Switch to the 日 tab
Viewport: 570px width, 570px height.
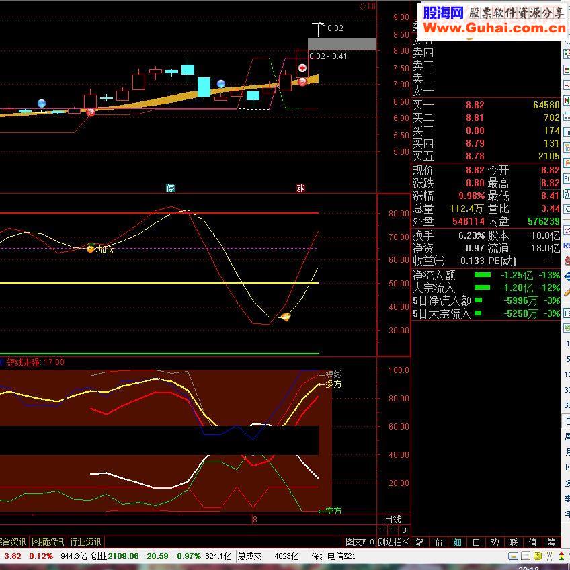pos(476,542)
